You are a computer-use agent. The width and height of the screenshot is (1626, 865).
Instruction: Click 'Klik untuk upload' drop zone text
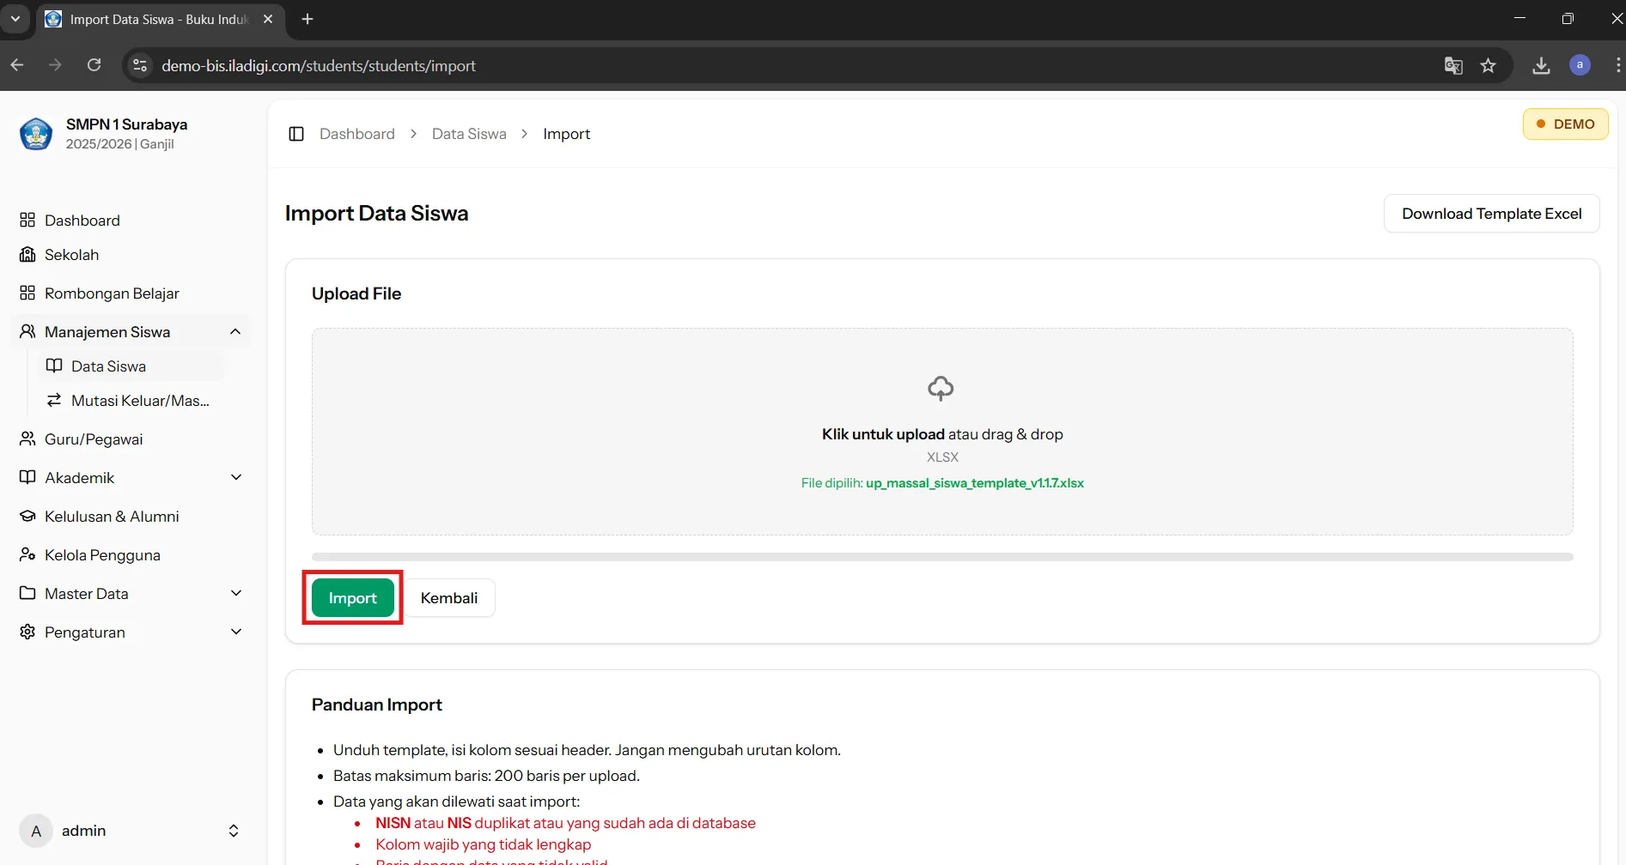(883, 434)
